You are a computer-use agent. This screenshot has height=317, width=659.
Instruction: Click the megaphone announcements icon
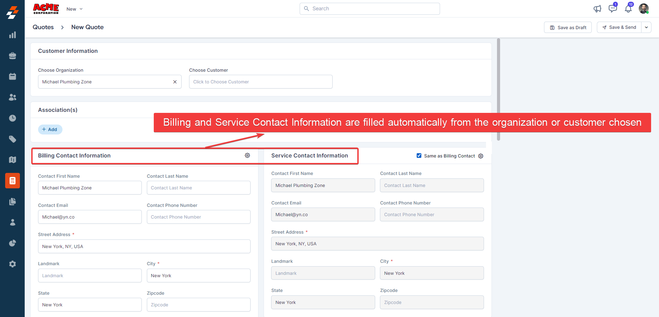pyautogui.click(x=597, y=9)
